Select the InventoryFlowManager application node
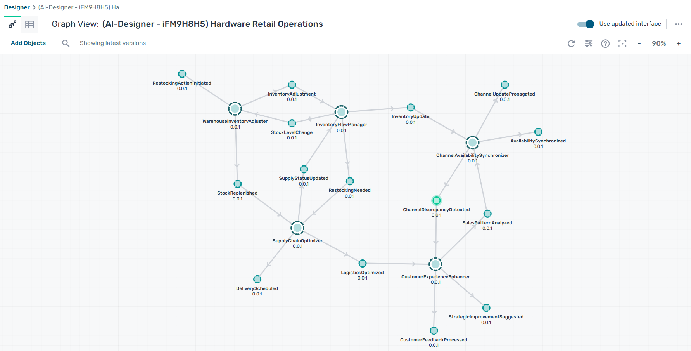Screen dimensions: 691x351 341,112
